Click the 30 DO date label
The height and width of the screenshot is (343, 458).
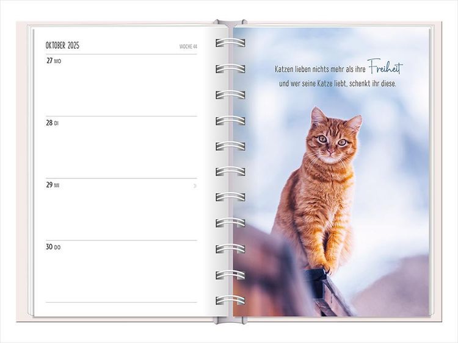click(53, 247)
